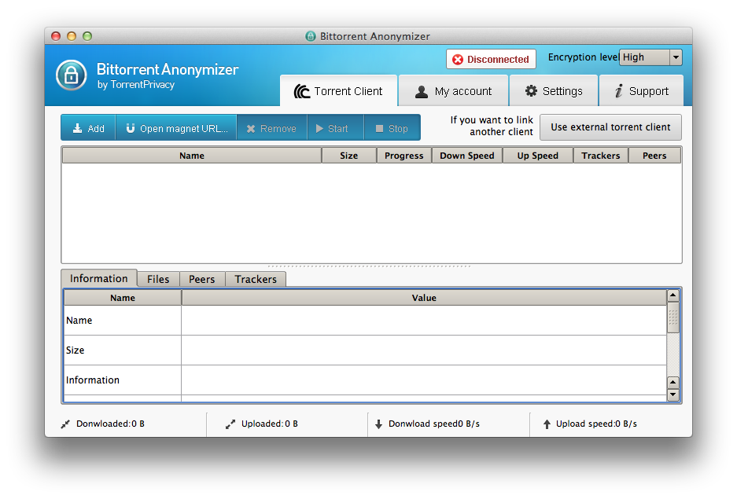Click the Uploaded: 0 B status text
This screenshot has width=737, height=499.
(270, 424)
